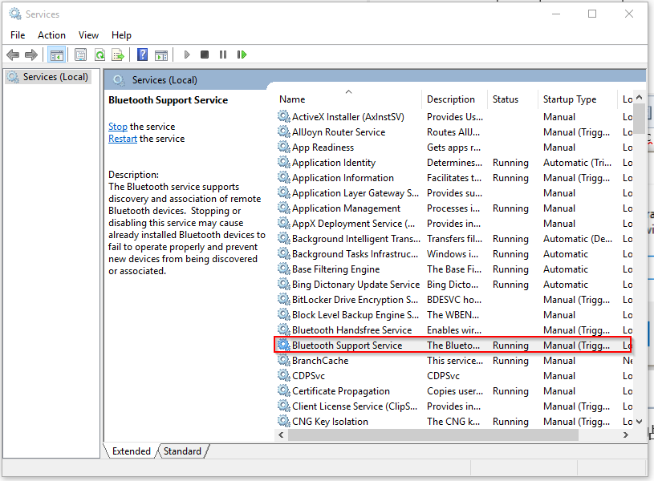This screenshot has width=654, height=481.
Task: Open the Properties toolbar icon
Action: (80, 55)
